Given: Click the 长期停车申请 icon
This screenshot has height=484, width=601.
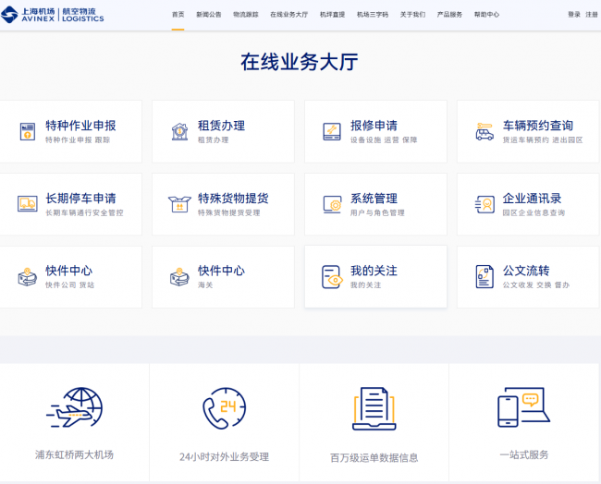Looking at the screenshot, I should pyautogui.click(x=27, y=204).
